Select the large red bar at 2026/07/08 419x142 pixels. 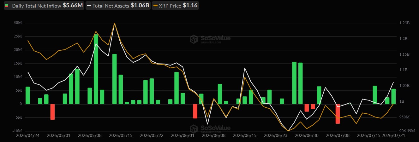pyautogui.click(x=338, y=114)
